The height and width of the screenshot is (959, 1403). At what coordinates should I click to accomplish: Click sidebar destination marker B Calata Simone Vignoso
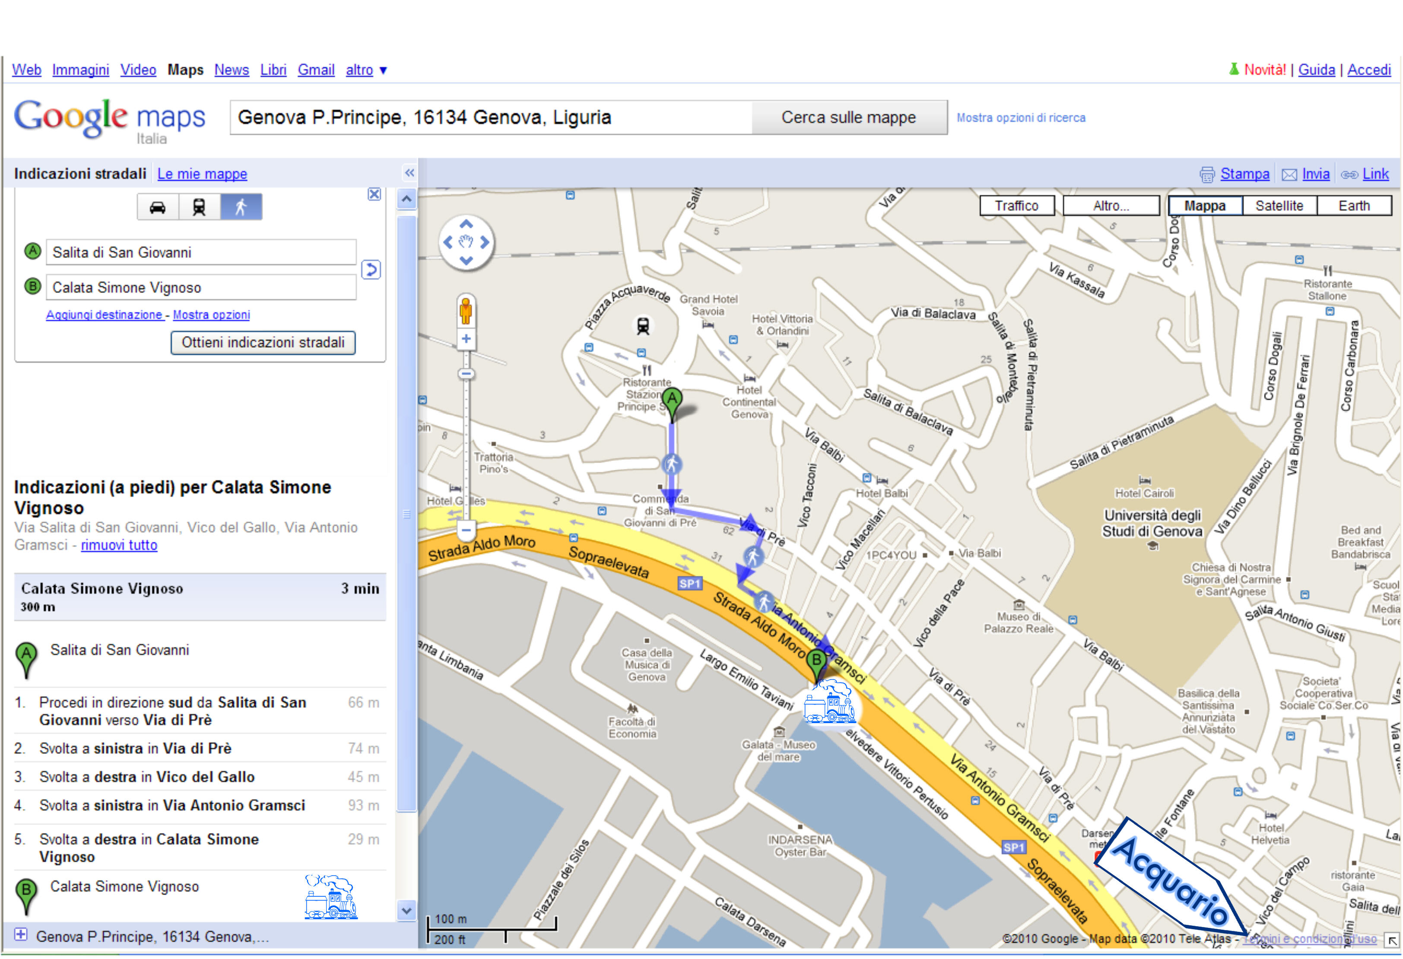[26, 896]
